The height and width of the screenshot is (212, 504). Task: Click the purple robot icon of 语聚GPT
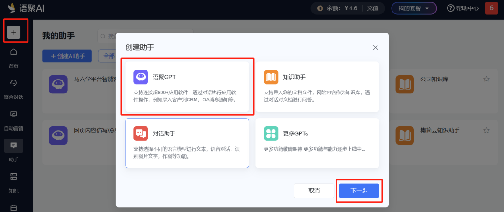(x=141, y=77)
